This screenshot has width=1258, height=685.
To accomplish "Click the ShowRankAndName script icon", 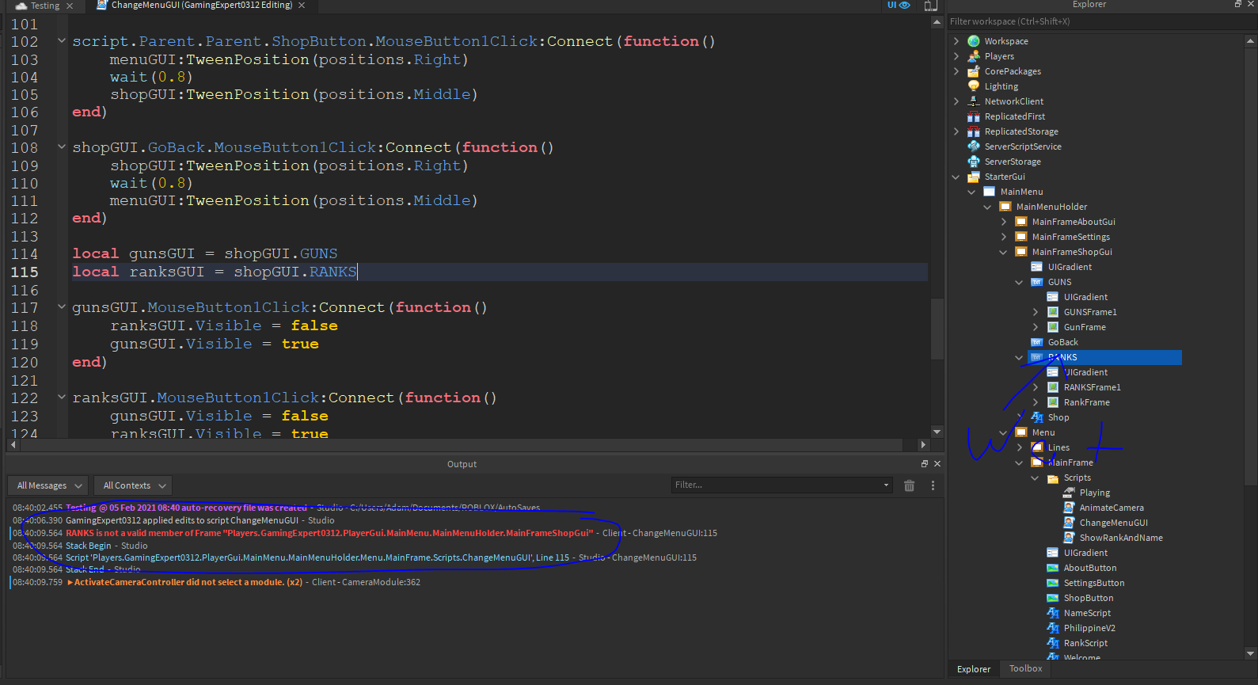I will 1069,538.
